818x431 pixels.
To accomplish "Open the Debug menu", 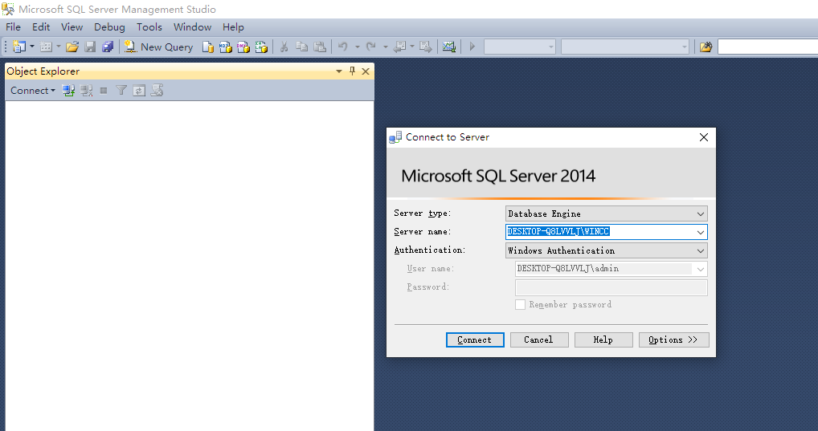I will coord(109,27).
